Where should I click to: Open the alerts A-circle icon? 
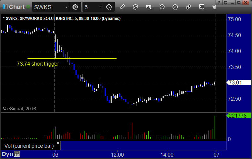[175, 7]
